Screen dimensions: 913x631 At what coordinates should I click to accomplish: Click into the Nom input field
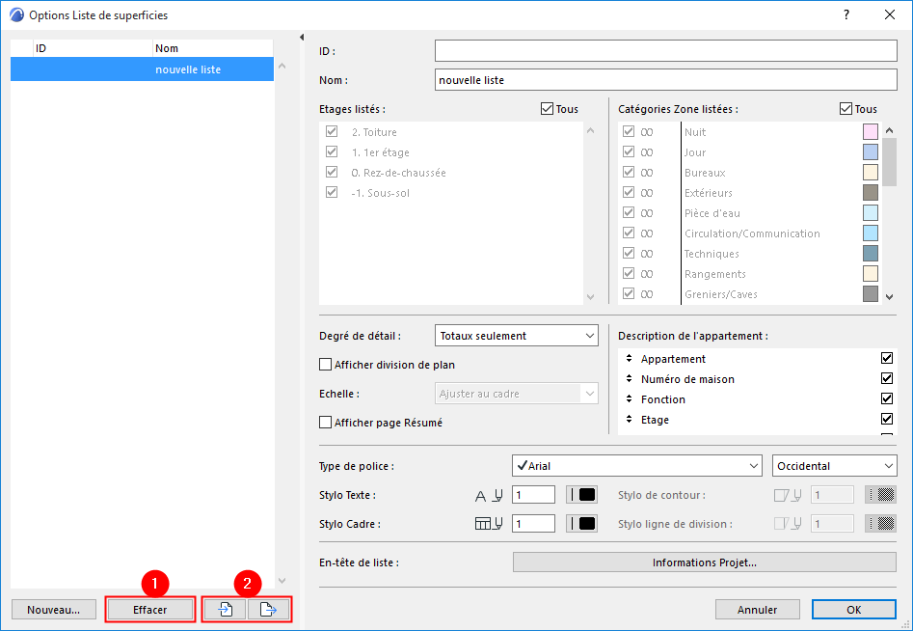(666, 80)
